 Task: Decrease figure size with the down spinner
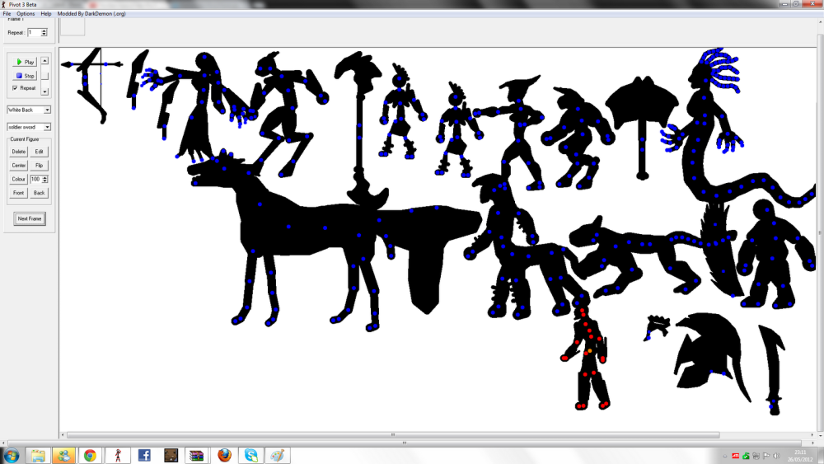coord(45,181)
